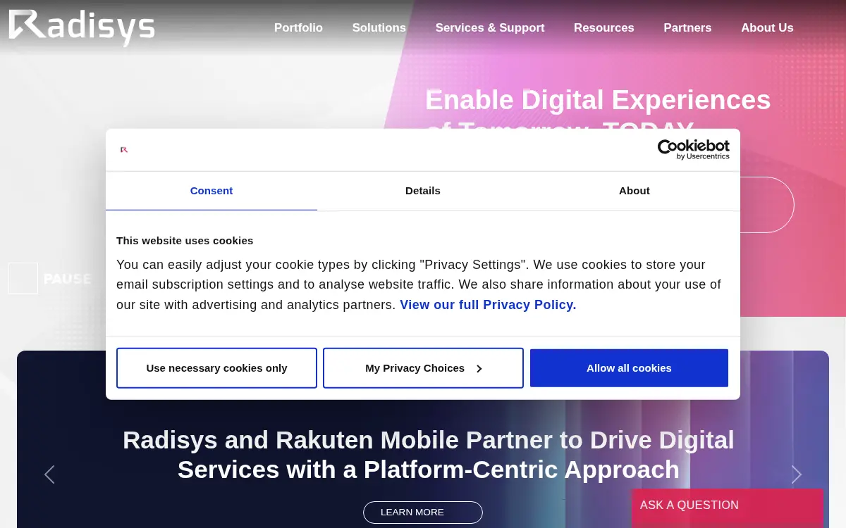
Task: Click the 'This website uses cookies' heading
Action: click(185, 241)
